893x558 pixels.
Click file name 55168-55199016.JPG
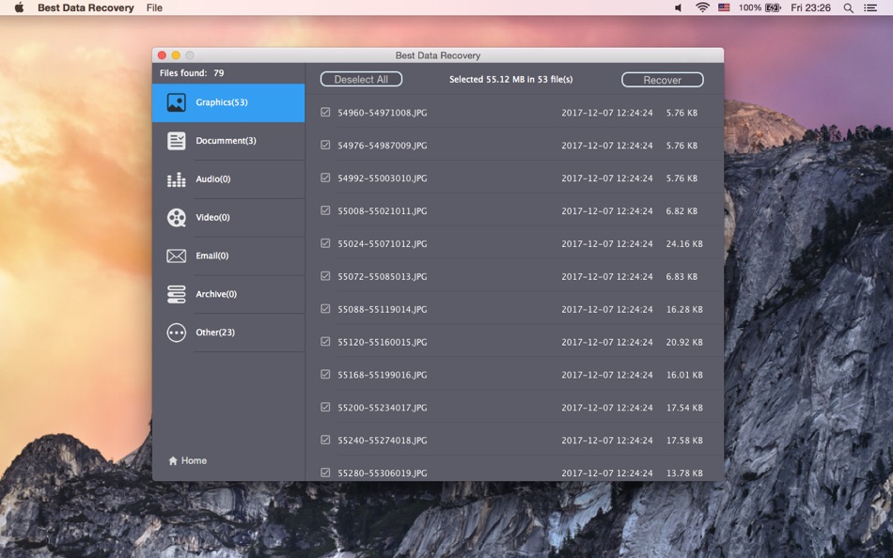(383, 375)
